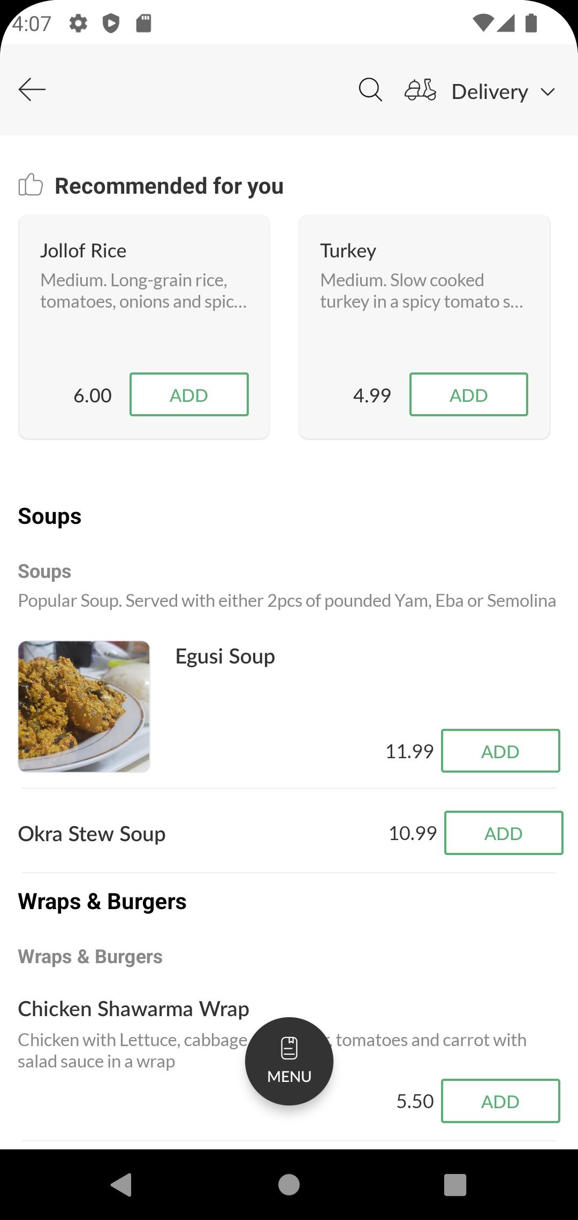Expand the Delivery dropdown chevron

click(547, 92)
